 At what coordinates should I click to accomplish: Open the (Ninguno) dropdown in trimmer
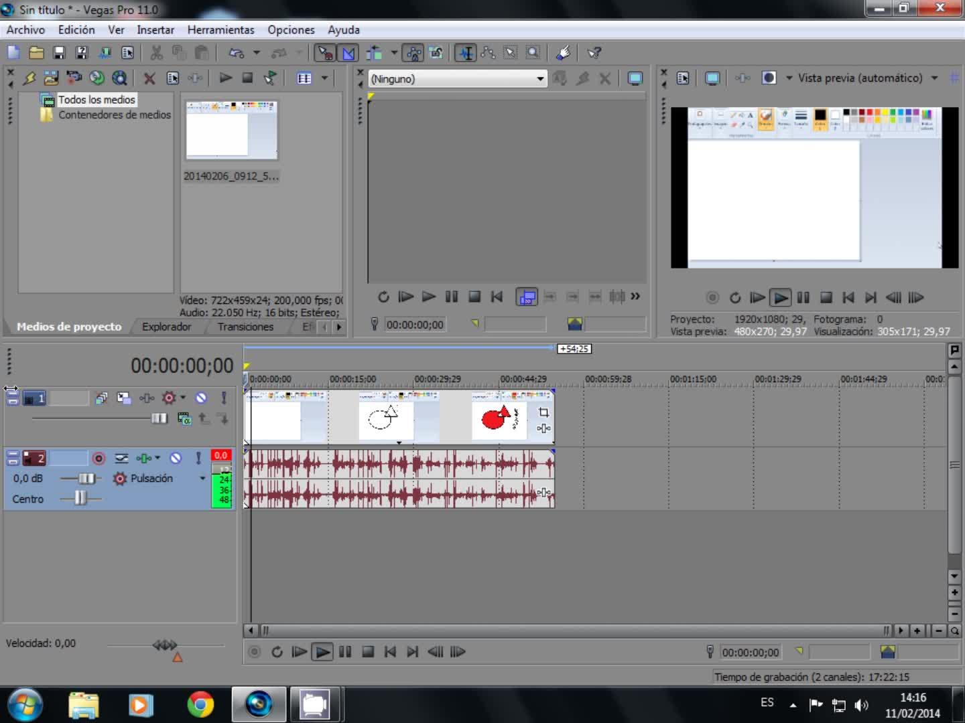(x=539, y=79)
